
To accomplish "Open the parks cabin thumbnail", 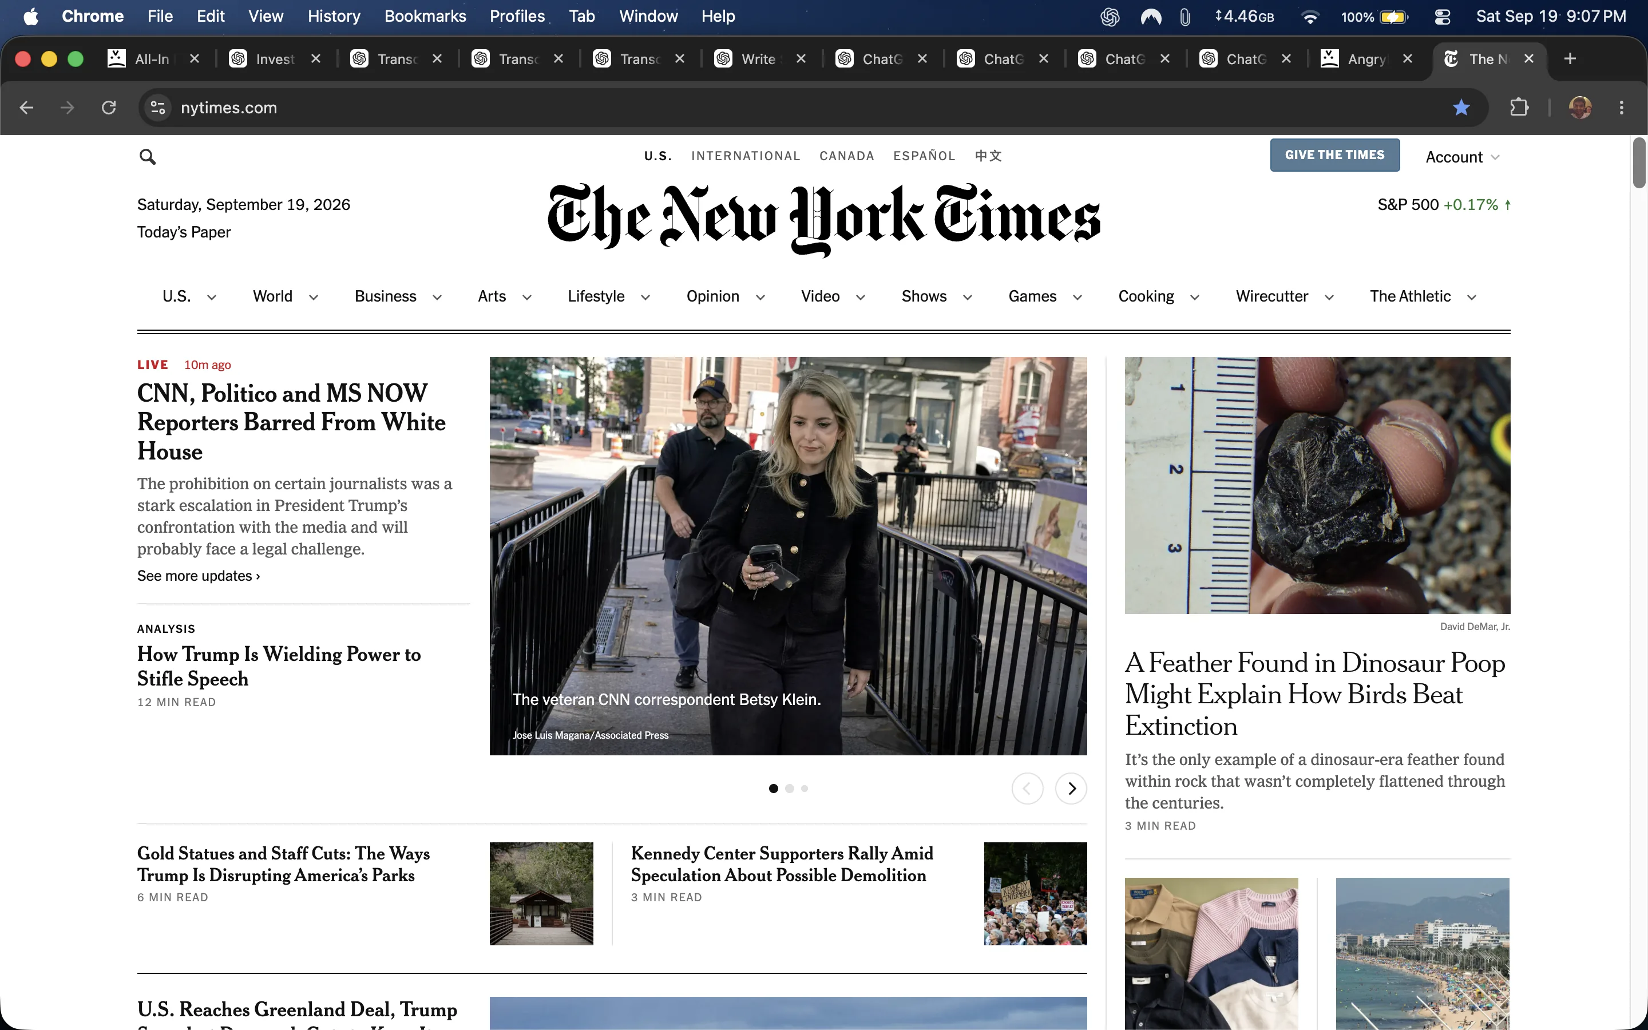I will coord(541,894).
